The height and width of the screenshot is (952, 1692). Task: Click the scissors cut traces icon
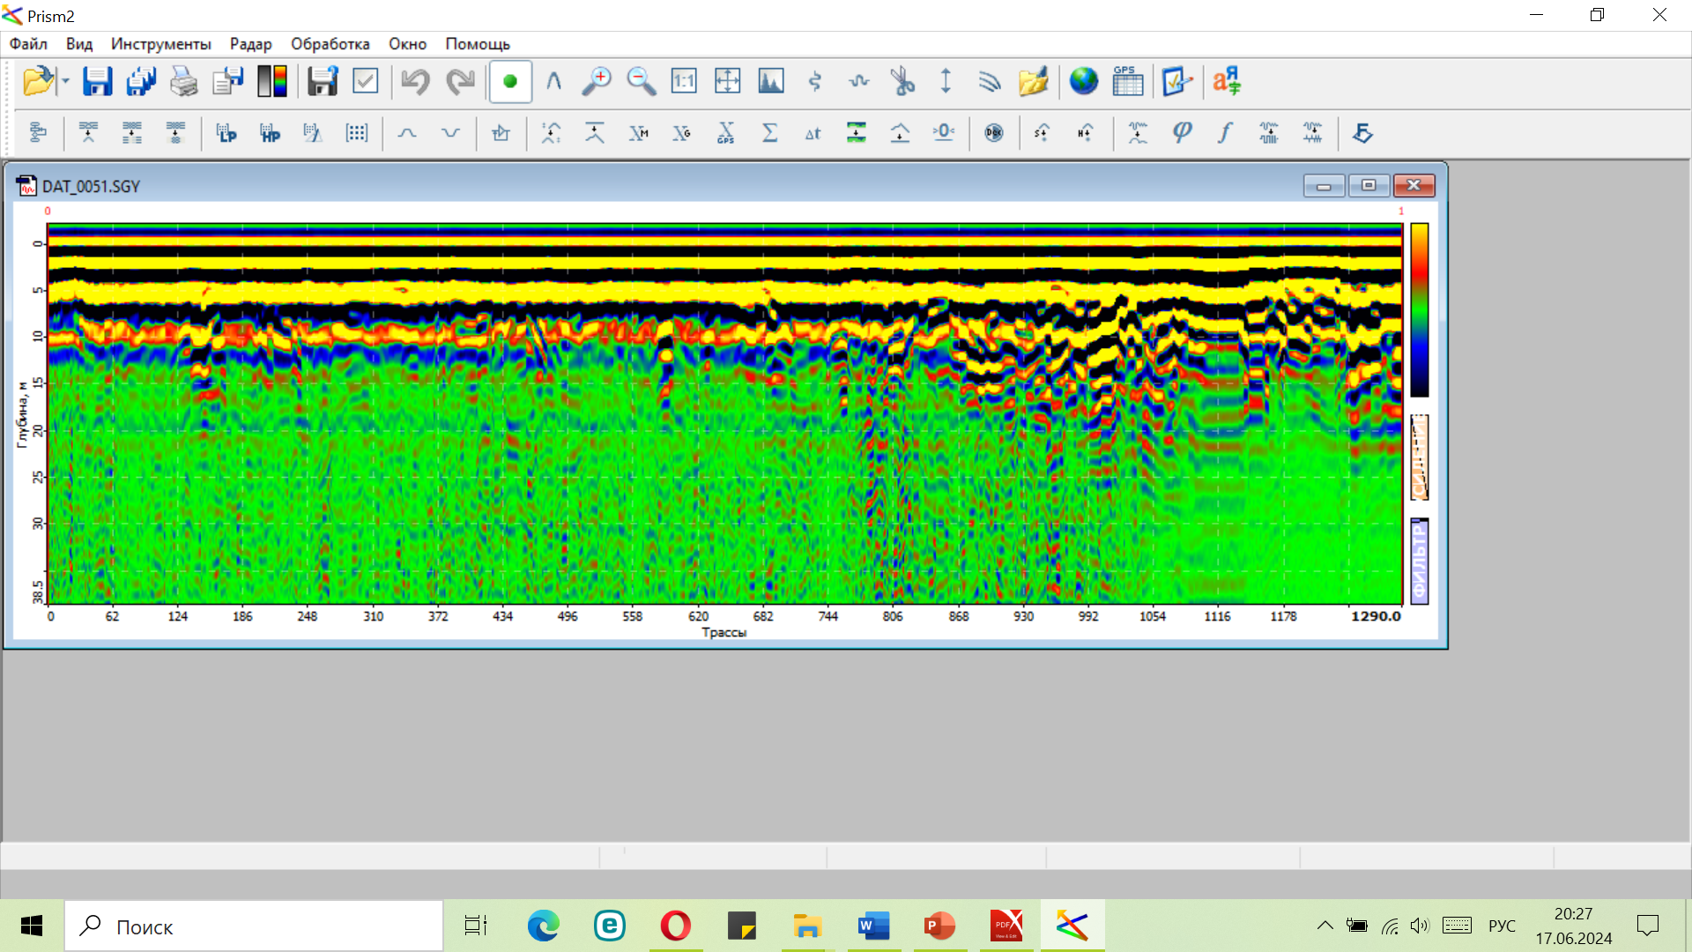pyautogui.click(x=902, y=81)
